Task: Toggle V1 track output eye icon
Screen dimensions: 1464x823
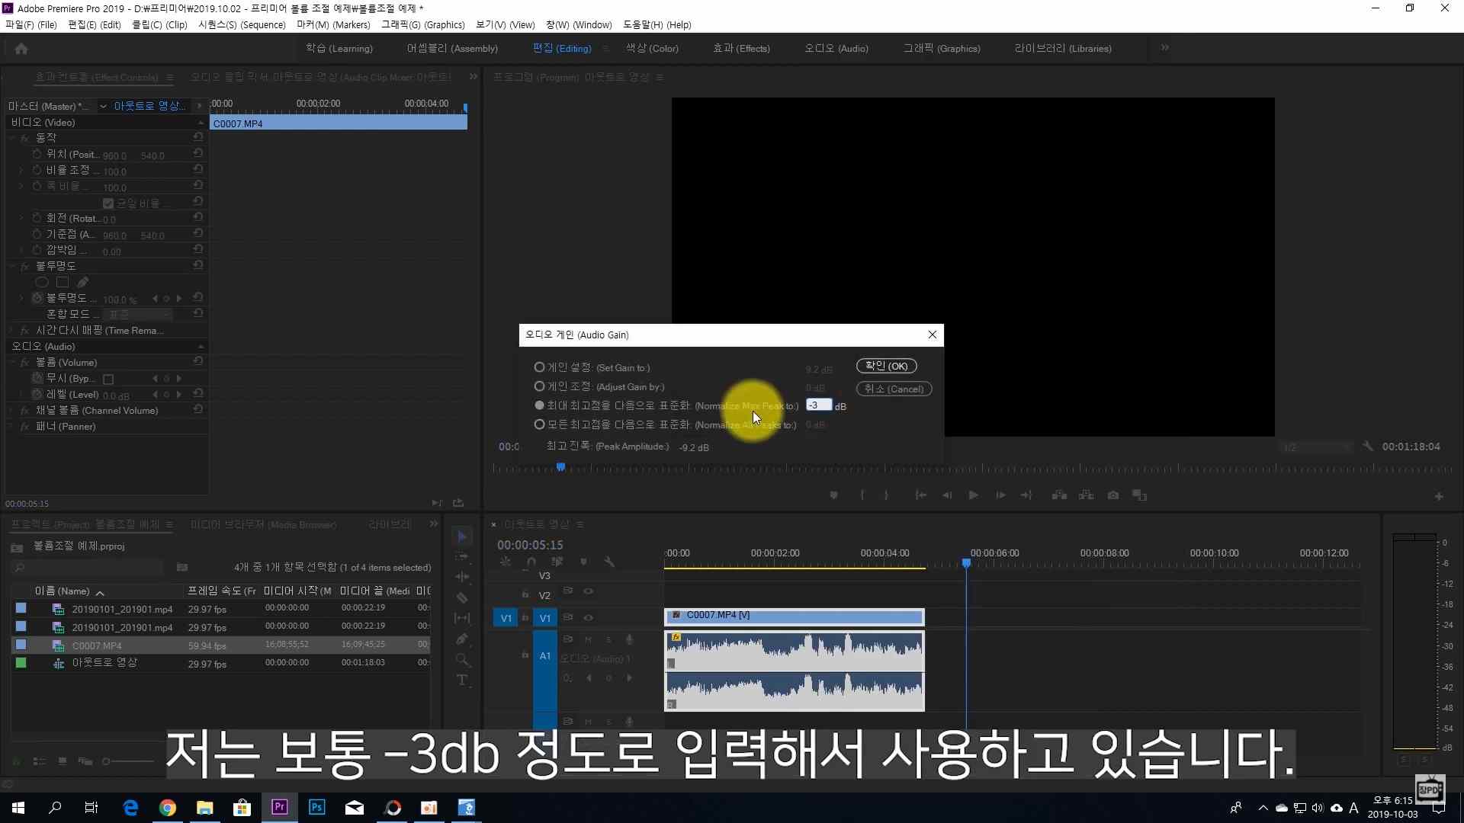Action: [589, 618]
